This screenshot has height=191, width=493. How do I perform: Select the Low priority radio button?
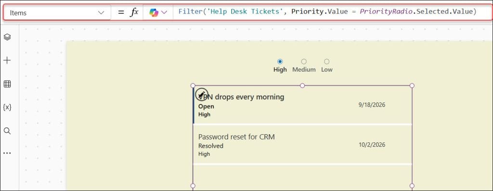pos(327,62)
